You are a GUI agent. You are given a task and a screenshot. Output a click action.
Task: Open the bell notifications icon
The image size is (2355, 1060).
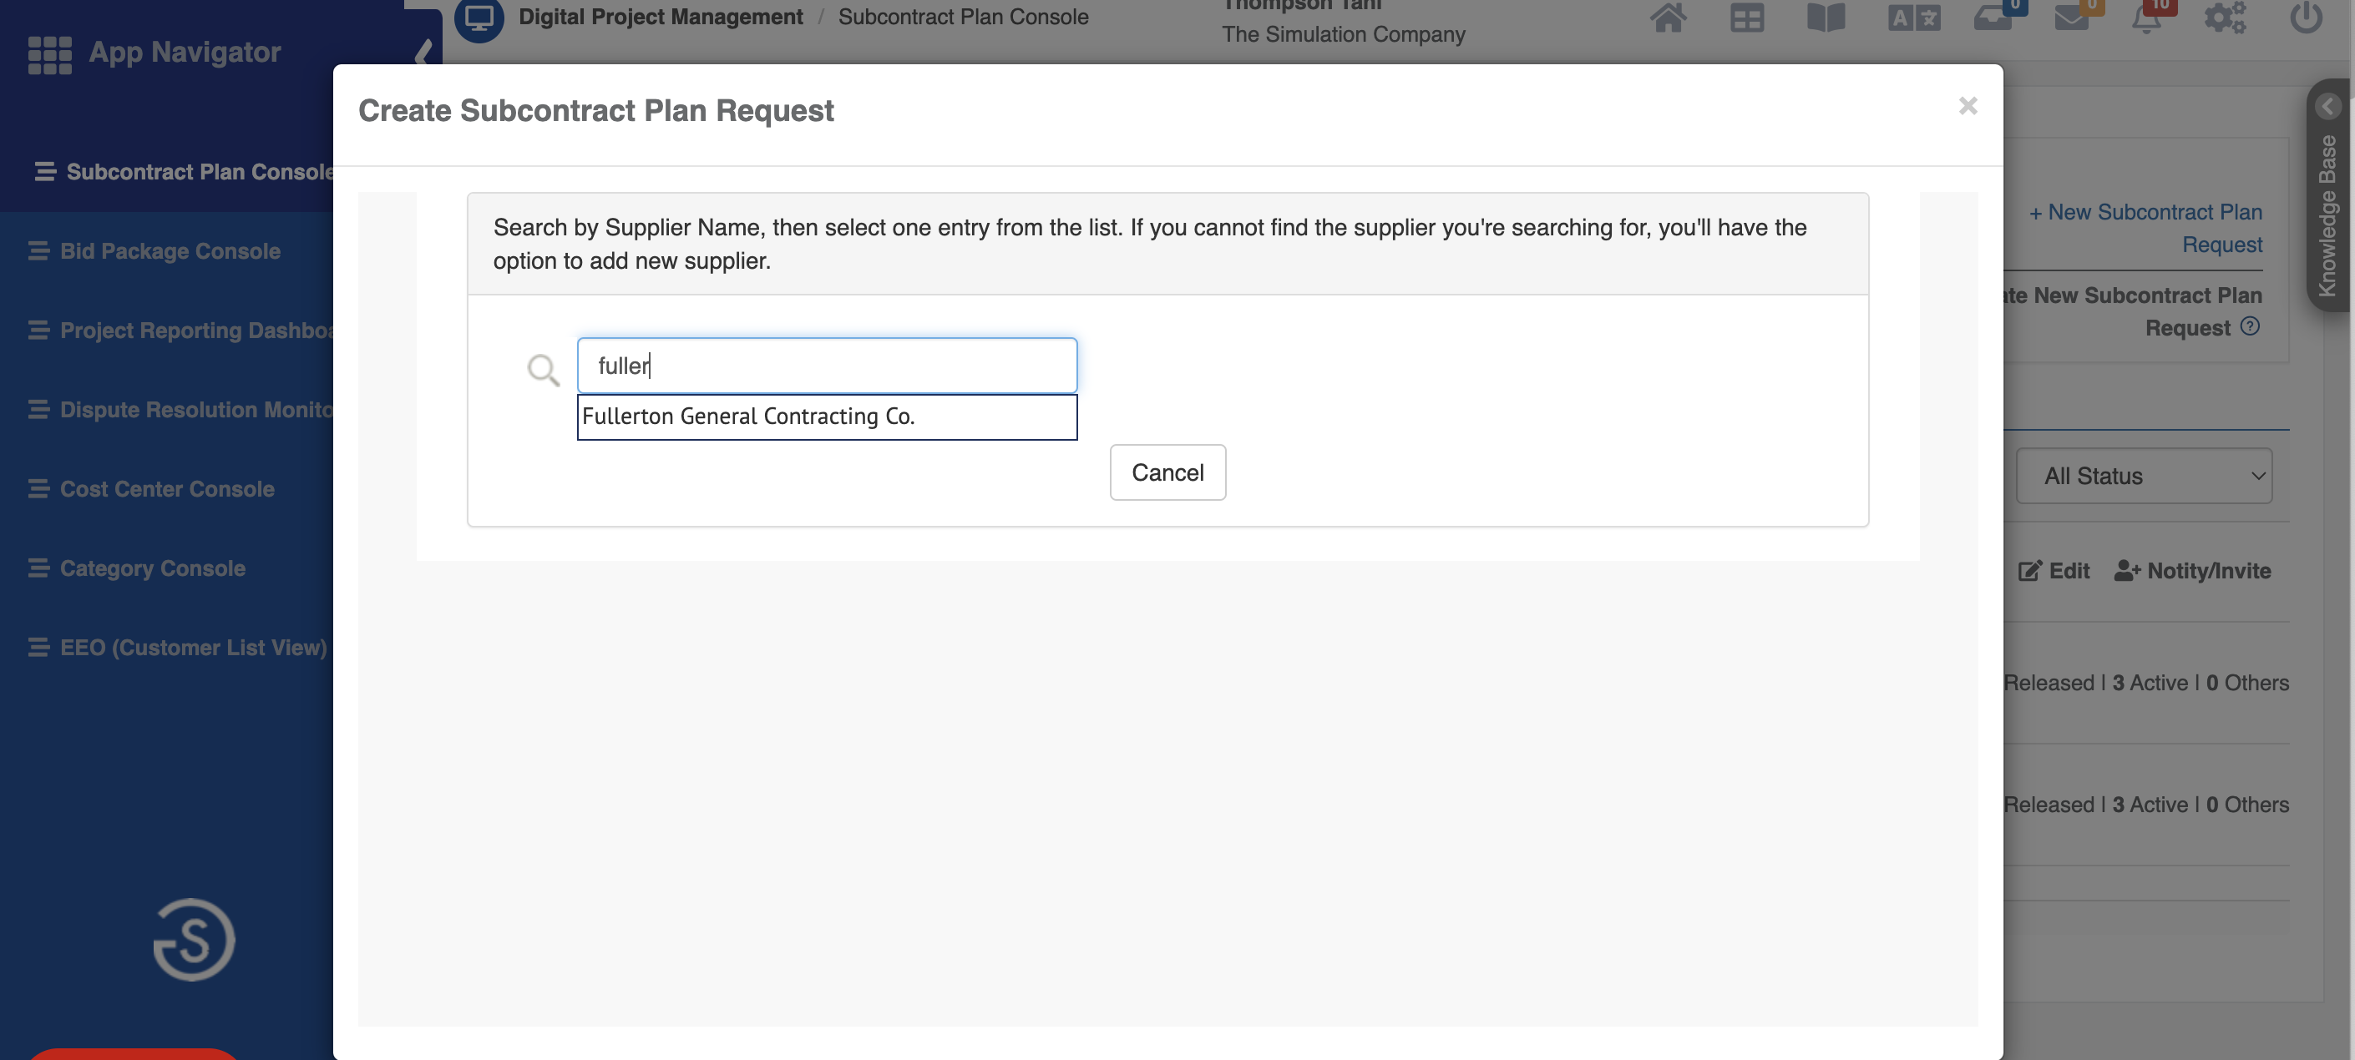2145,18
